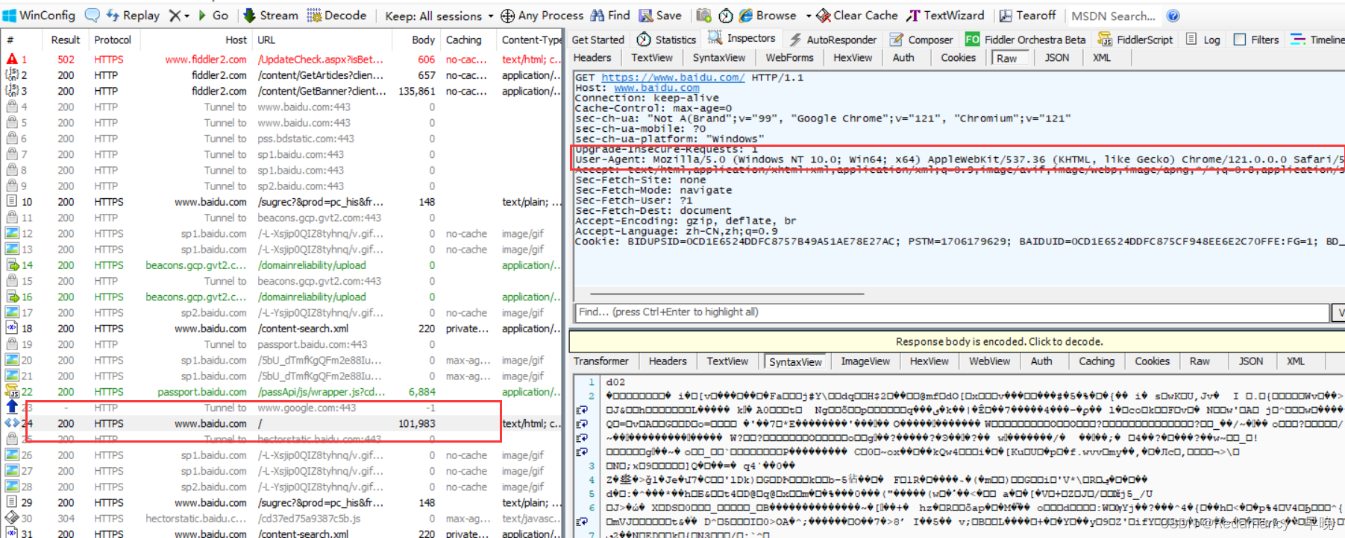Open Fiddler Orchestra Beta tab
Image resolution: width=1345 pixels, height=538 pixels.
[x=1025, y=39]
